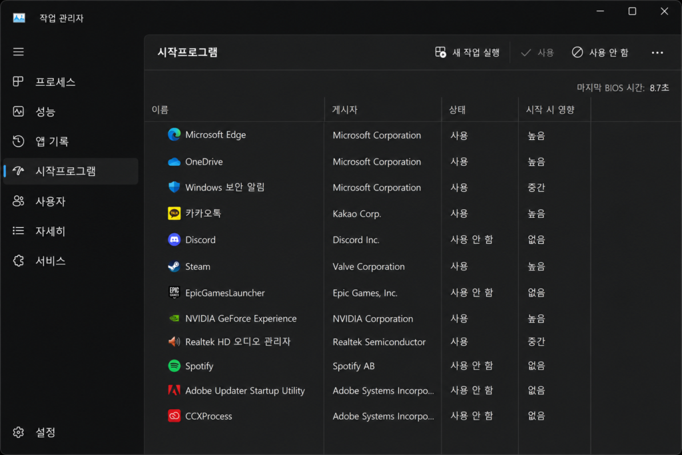This screenshot has width=682, height=455.
Task: Select the Adobe Updater Startup Utility name
Action: click(x=245, y=390)
